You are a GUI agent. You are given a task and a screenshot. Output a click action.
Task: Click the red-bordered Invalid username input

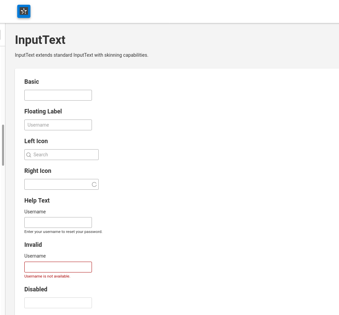[x=58, y=267]
